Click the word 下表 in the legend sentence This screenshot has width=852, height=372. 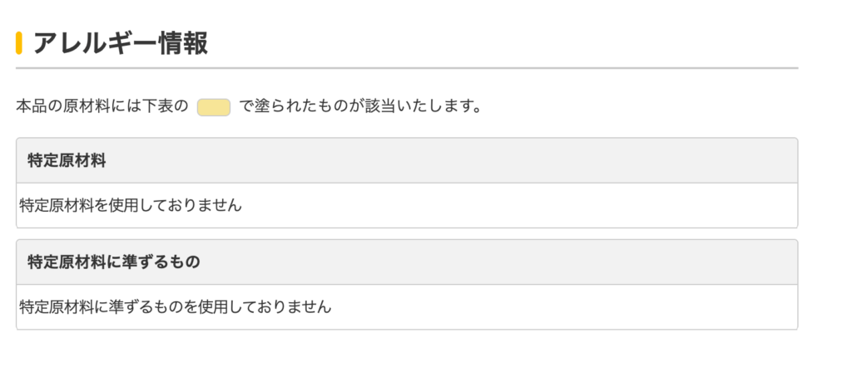(156, 107)
